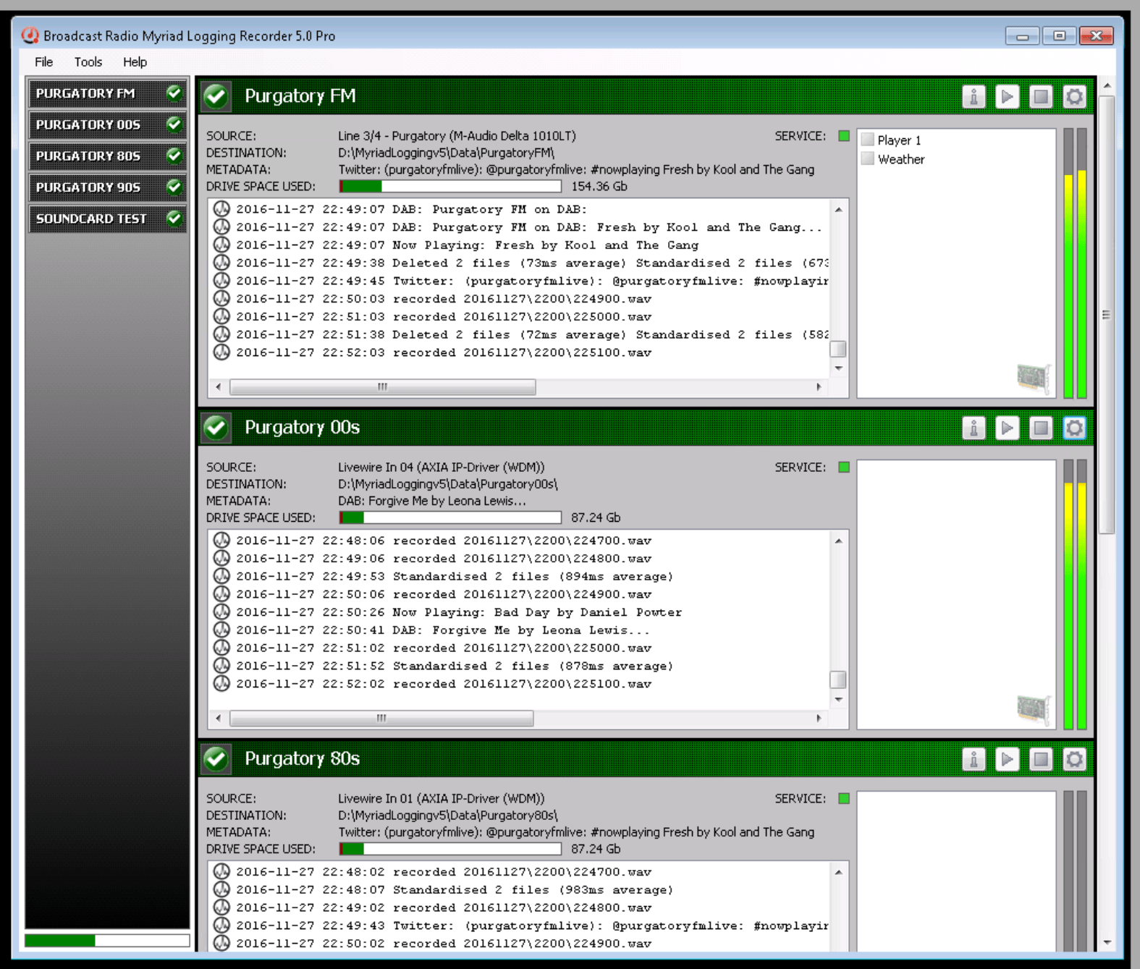Open the Tools menu

click(x=88, y=62)
